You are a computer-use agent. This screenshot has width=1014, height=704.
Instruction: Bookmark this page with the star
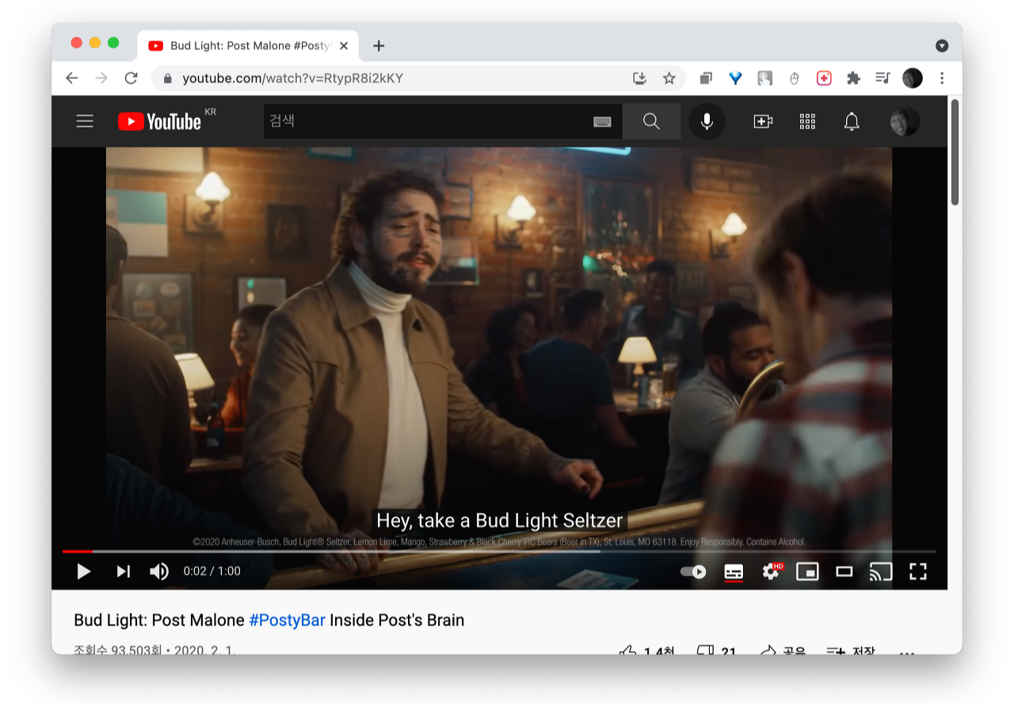point(669,78)
